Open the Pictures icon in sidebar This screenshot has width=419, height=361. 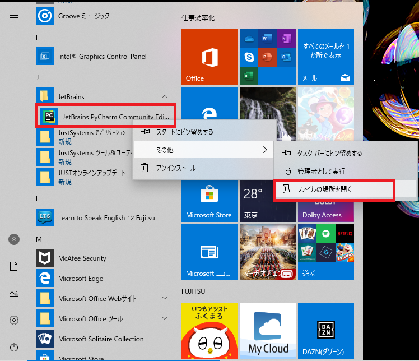(14, 293)
